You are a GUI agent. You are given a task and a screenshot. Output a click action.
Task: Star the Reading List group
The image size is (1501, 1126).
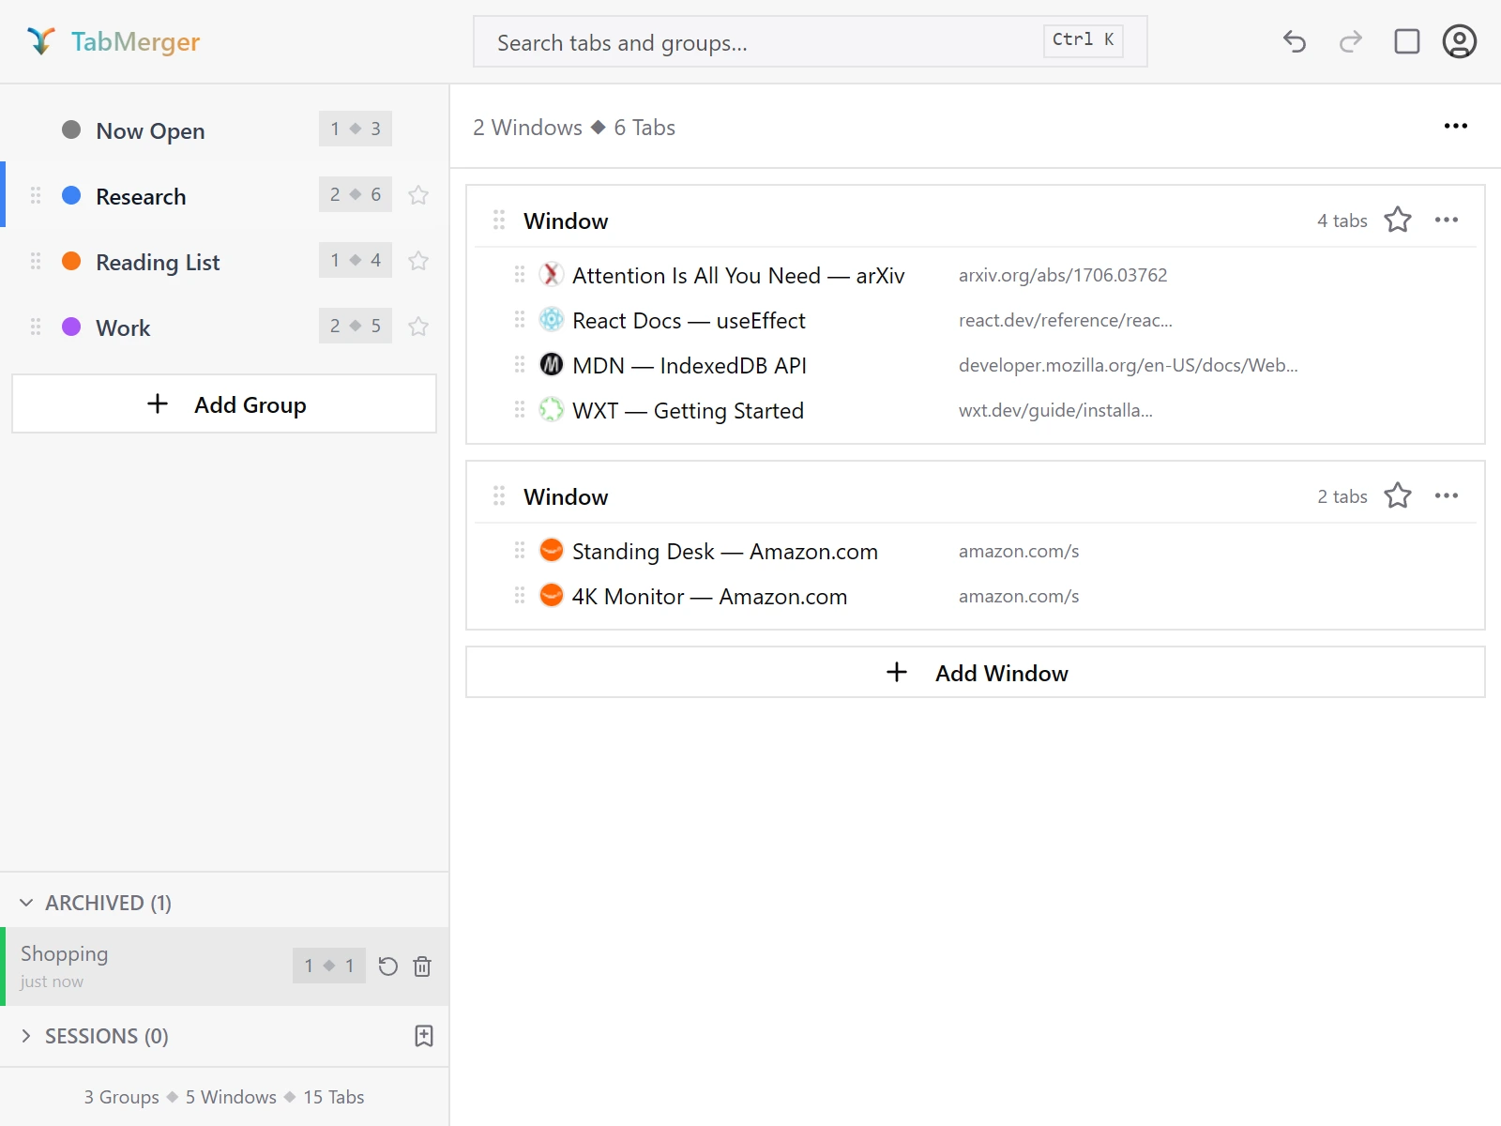click(x=418, y=261)
